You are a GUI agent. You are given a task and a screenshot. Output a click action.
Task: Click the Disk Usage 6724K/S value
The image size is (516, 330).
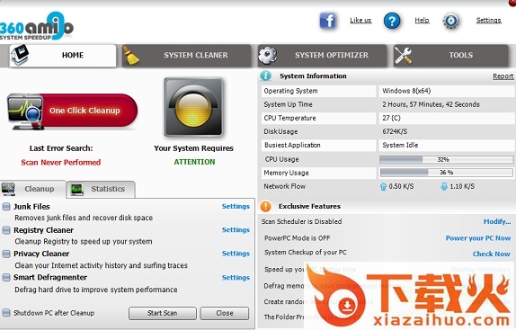click(395, 131)
